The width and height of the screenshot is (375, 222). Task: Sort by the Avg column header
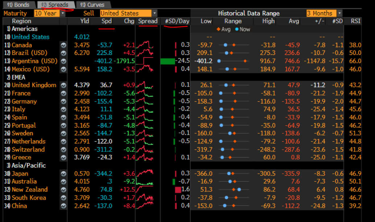tap(294, 21)
